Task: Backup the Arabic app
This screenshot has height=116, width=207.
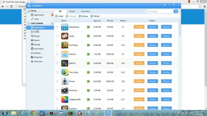Action: pyautogui.click(x=153, y=36)
